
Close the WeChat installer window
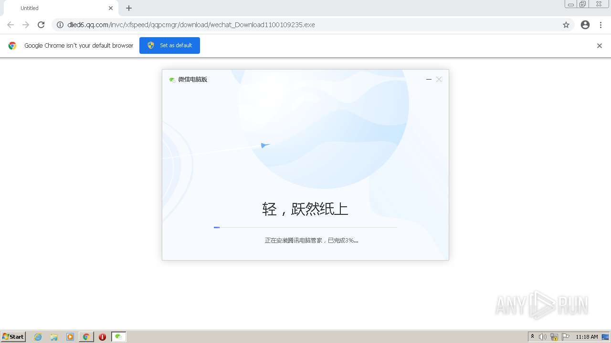point(439,80)
